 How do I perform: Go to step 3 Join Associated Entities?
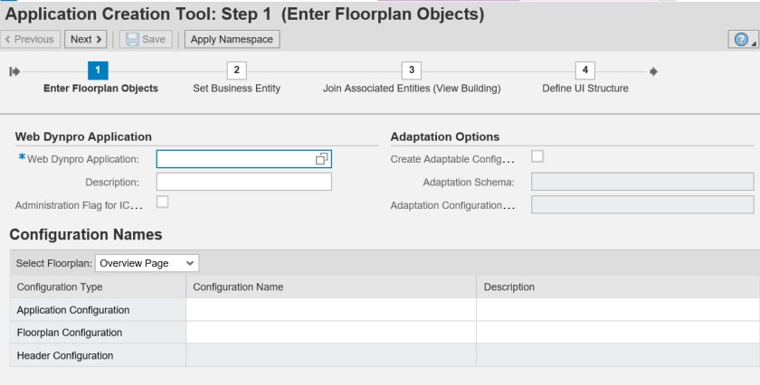tap(412, 69)
